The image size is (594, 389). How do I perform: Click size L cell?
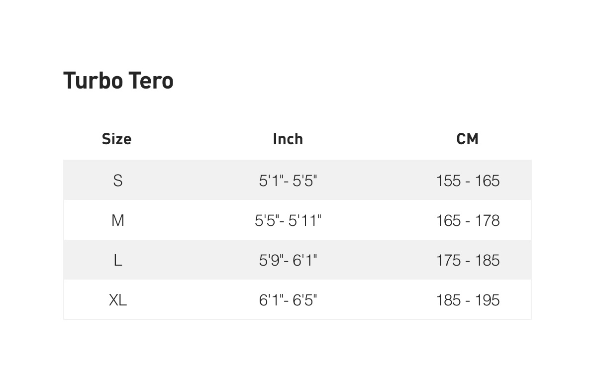point(118,260)
